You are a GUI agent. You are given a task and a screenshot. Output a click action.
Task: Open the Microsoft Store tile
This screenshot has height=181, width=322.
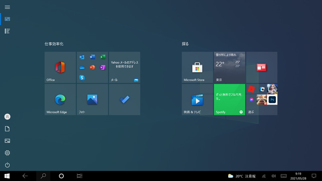197,67
